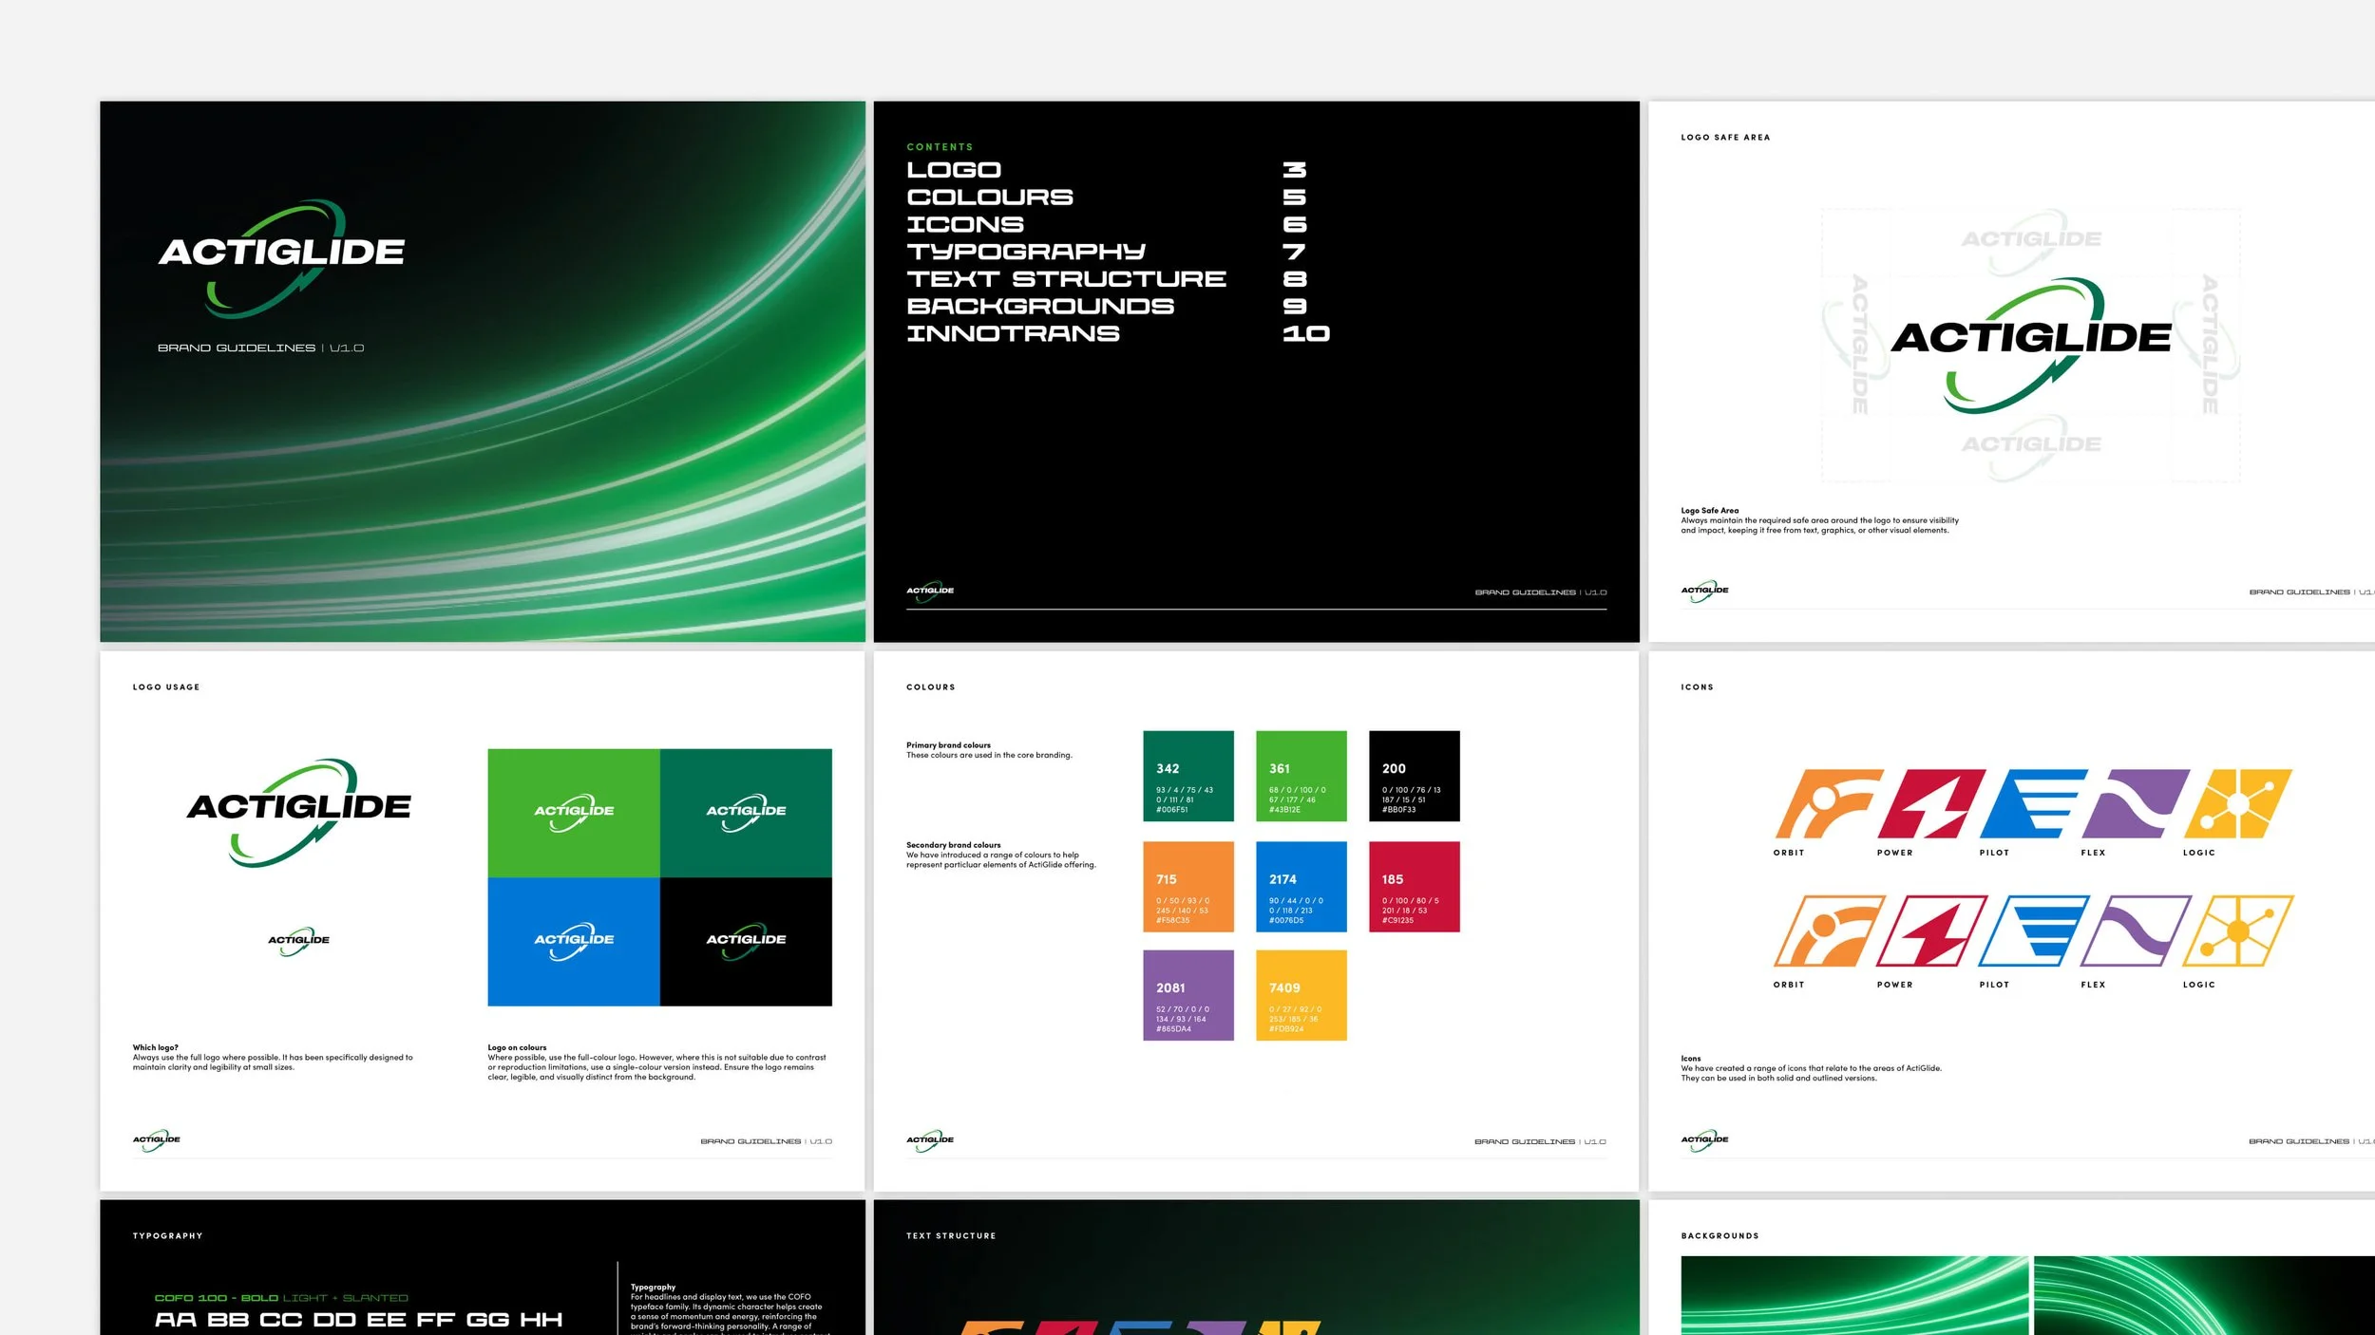Click the solid yellow Logic icon
The image size is (2375, 1335).
point(2238,803)
